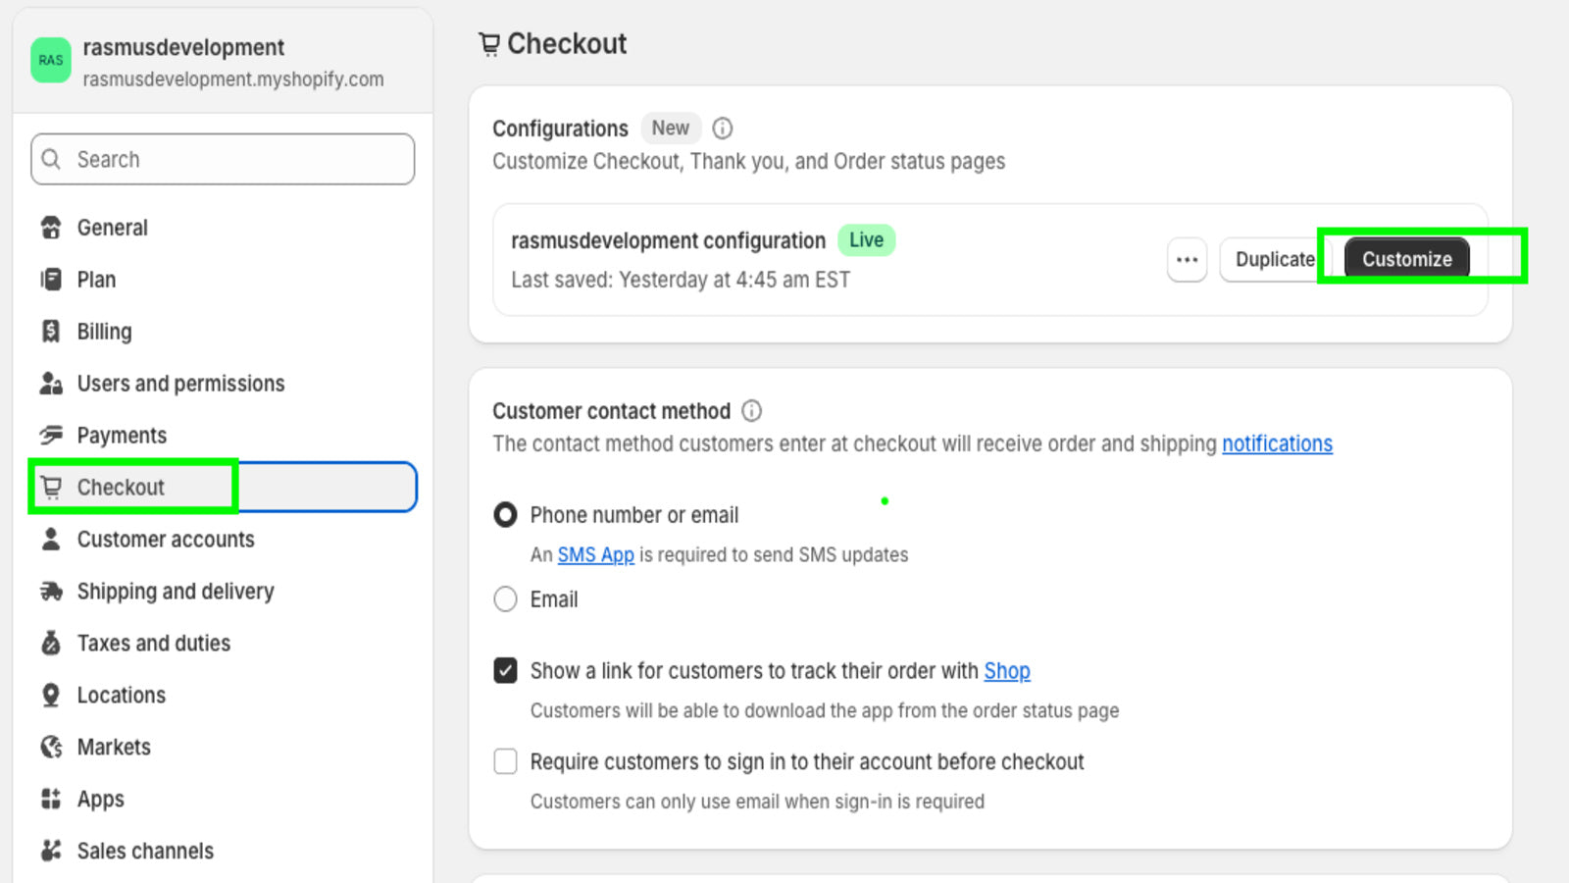Select the Email contact method radio button
1569x883 pixels.
(x=505, y=598)
